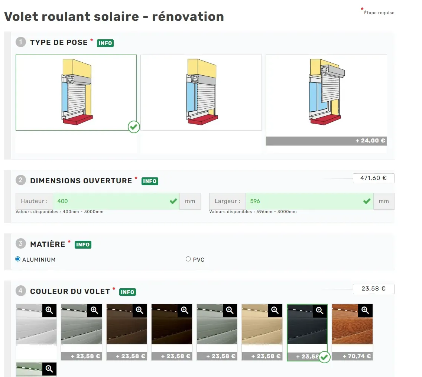422x377 pixels.
Task: Click the green checkmark on the selected anthracite swatch
Action: [324, 357]
